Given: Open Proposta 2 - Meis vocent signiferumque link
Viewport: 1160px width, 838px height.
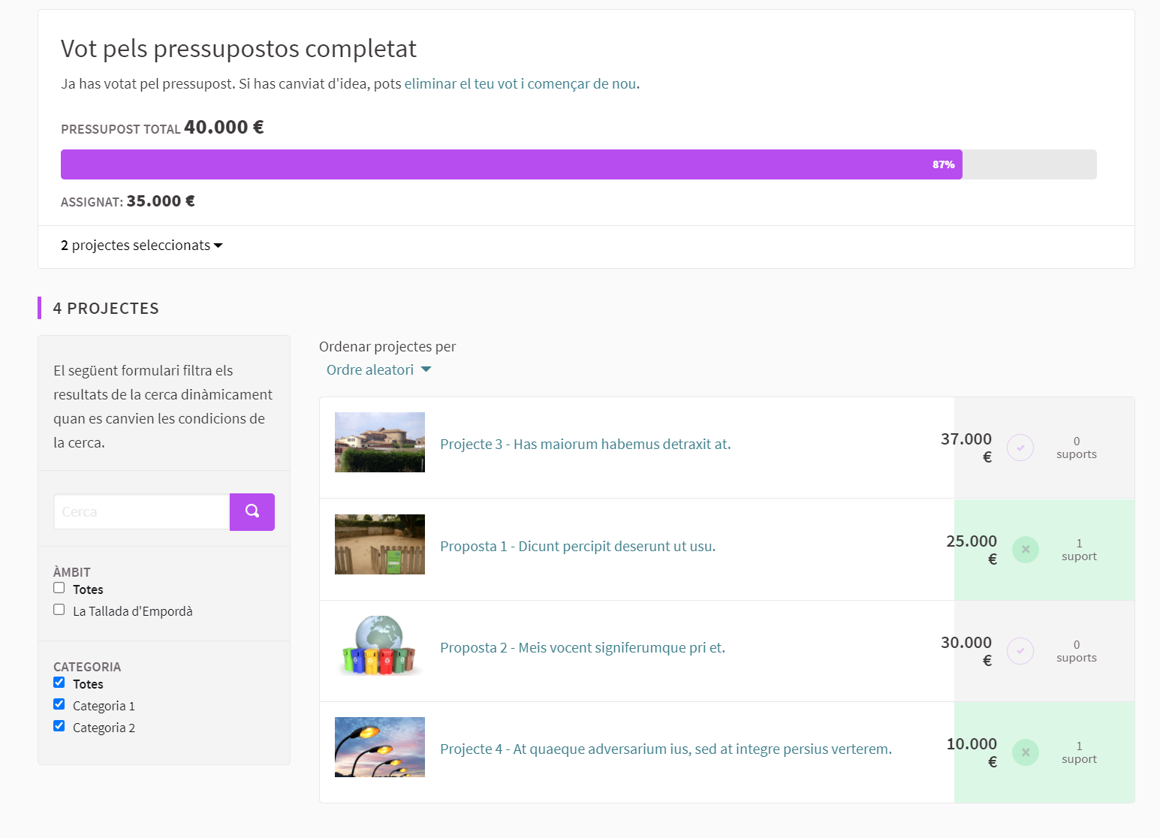Looking at the screenshot, I should click(583, 648).
